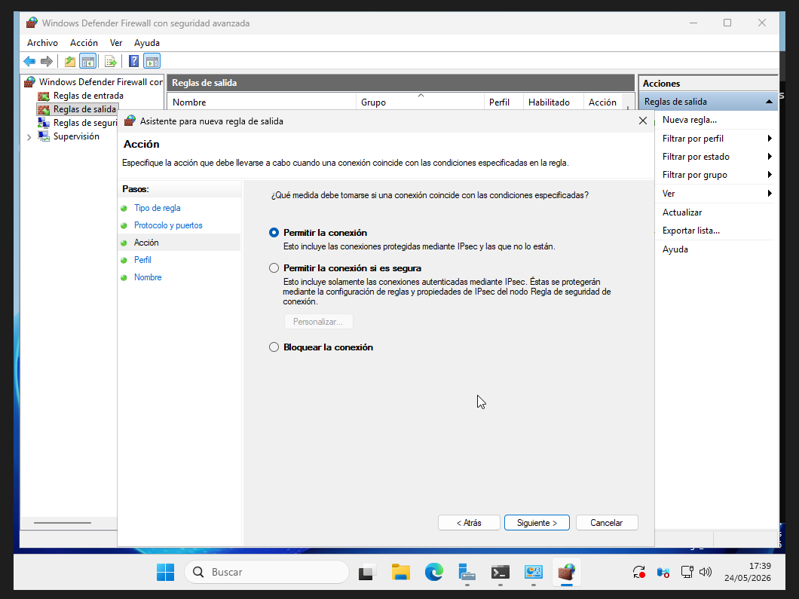Click Exportar lista... in Acciones pane
The image size is (799, 599).
(691, 231)
